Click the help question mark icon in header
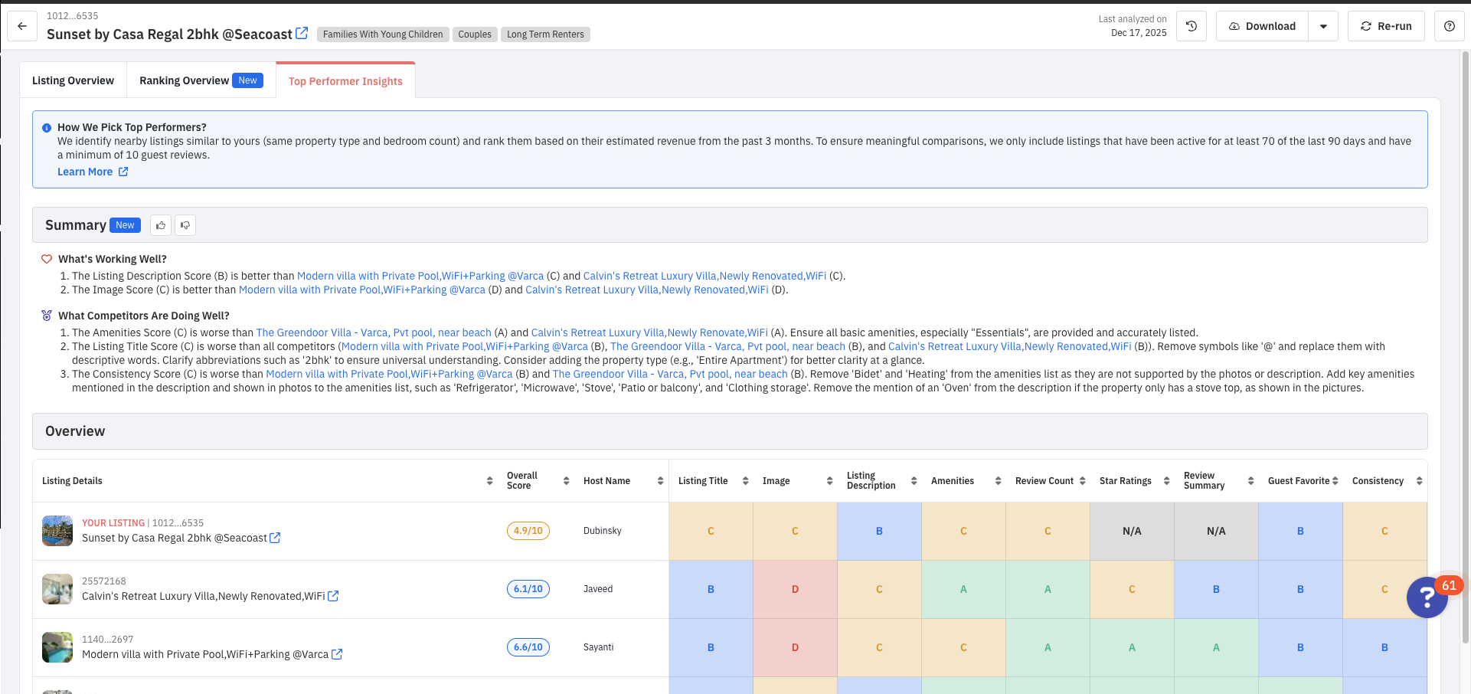 point(1449,26)
